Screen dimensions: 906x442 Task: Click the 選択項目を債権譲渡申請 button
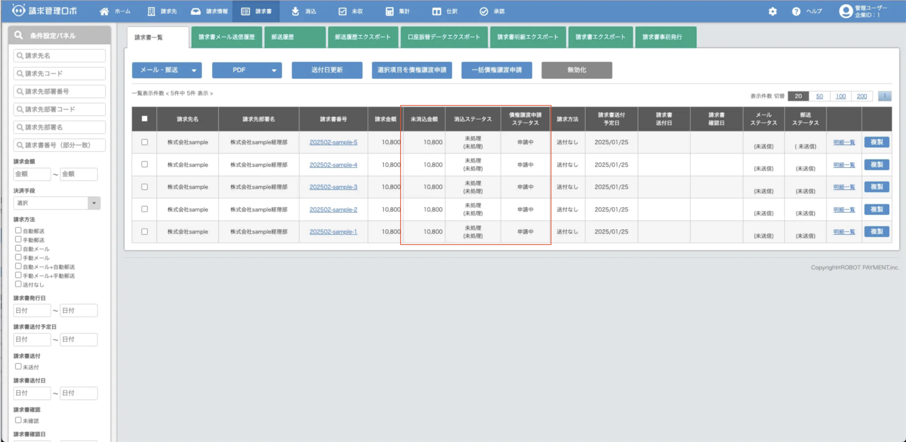[412, 70]
